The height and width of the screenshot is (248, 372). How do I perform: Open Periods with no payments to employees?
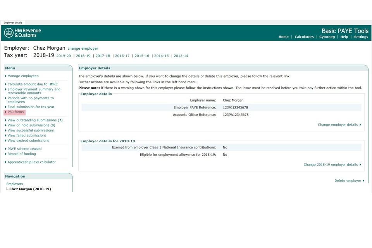pyautogui.click(x=31, y=100)
